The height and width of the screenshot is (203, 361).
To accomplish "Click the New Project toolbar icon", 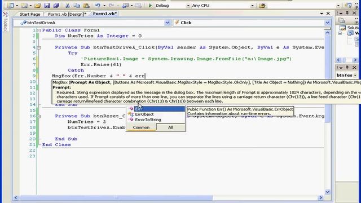I will (10, 5).
